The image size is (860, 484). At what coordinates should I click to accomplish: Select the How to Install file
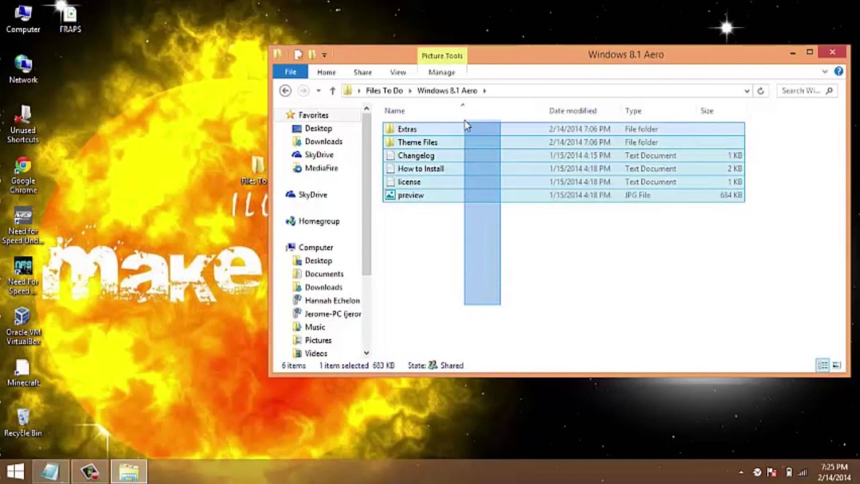tap(563, 169)
